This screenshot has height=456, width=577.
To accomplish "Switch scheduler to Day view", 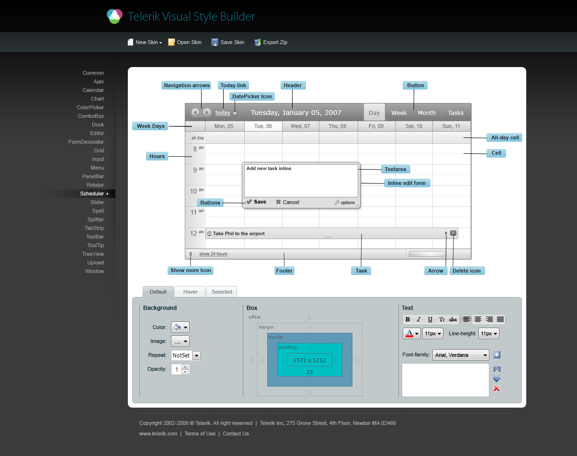I will point(374,113).
